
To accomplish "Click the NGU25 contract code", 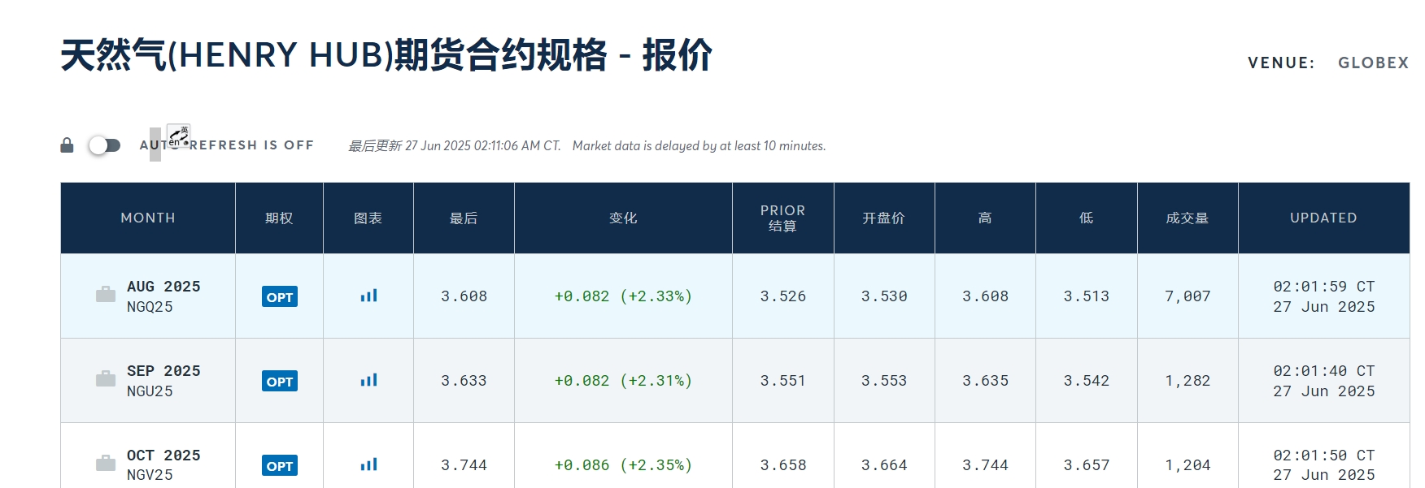I will coord(150,391).
